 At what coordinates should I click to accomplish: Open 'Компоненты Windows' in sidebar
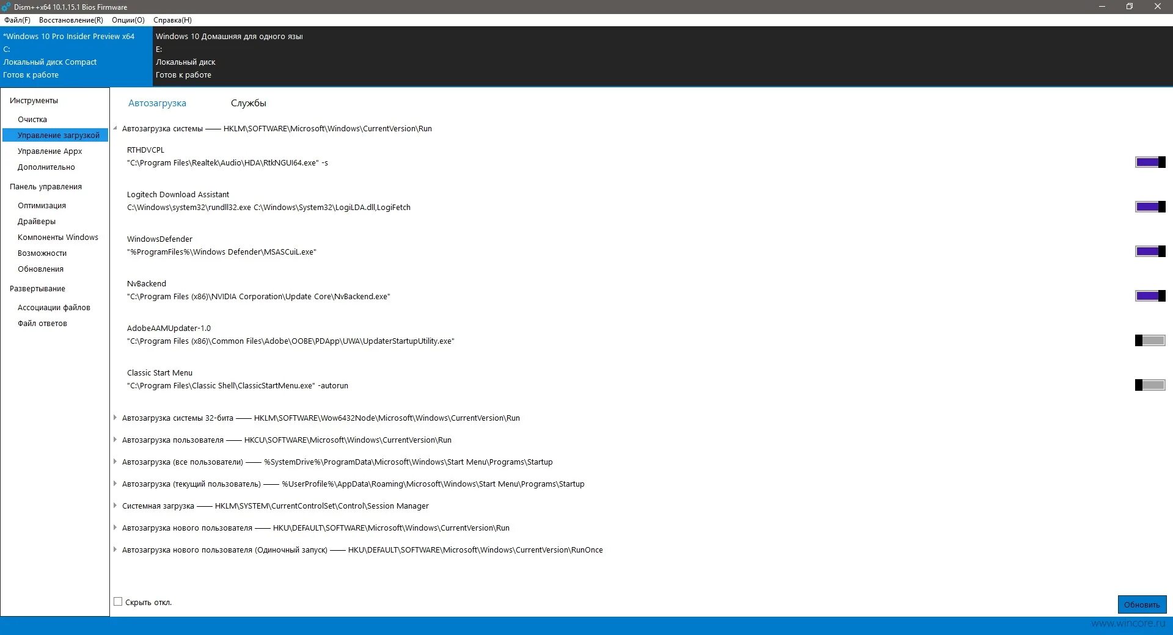click(58, 238)
